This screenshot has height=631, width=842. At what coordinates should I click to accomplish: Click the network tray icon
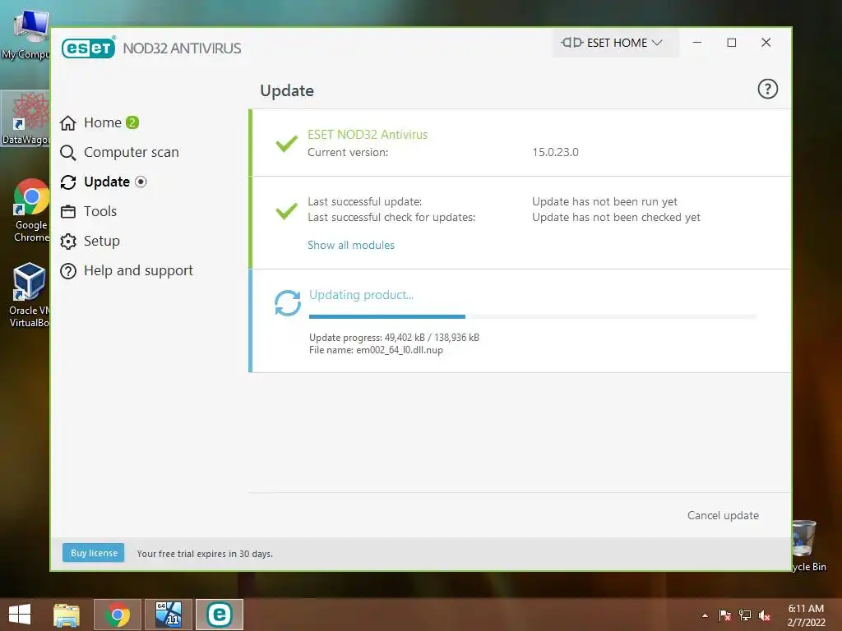[745, 615]
